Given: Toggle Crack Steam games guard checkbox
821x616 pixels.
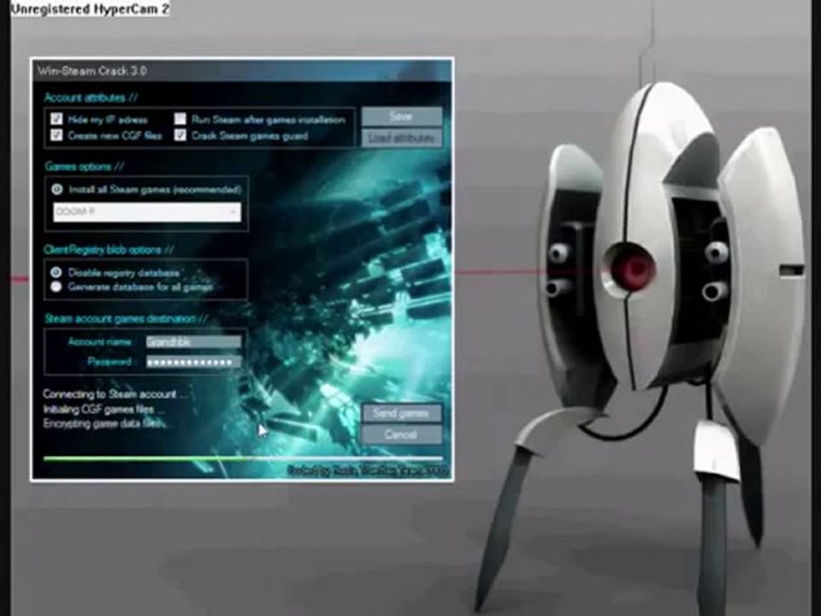Looking at the screenshot, I should pyautogui.click(x=180, y=135).
